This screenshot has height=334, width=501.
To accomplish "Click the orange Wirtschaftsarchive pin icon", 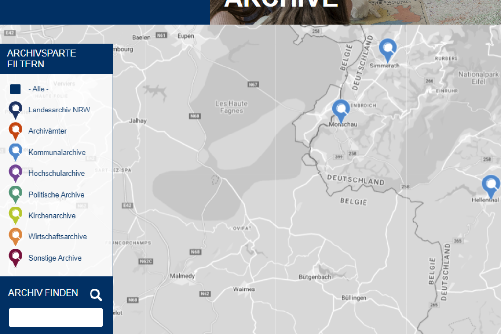I will point(15,237).
